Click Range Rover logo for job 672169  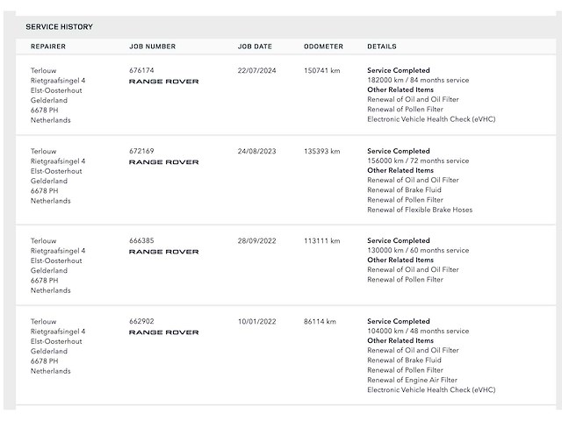(x=164, y=162)
